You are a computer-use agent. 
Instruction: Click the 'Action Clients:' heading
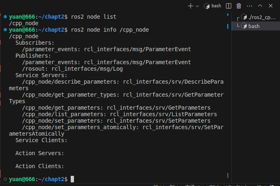click(40, 167)
